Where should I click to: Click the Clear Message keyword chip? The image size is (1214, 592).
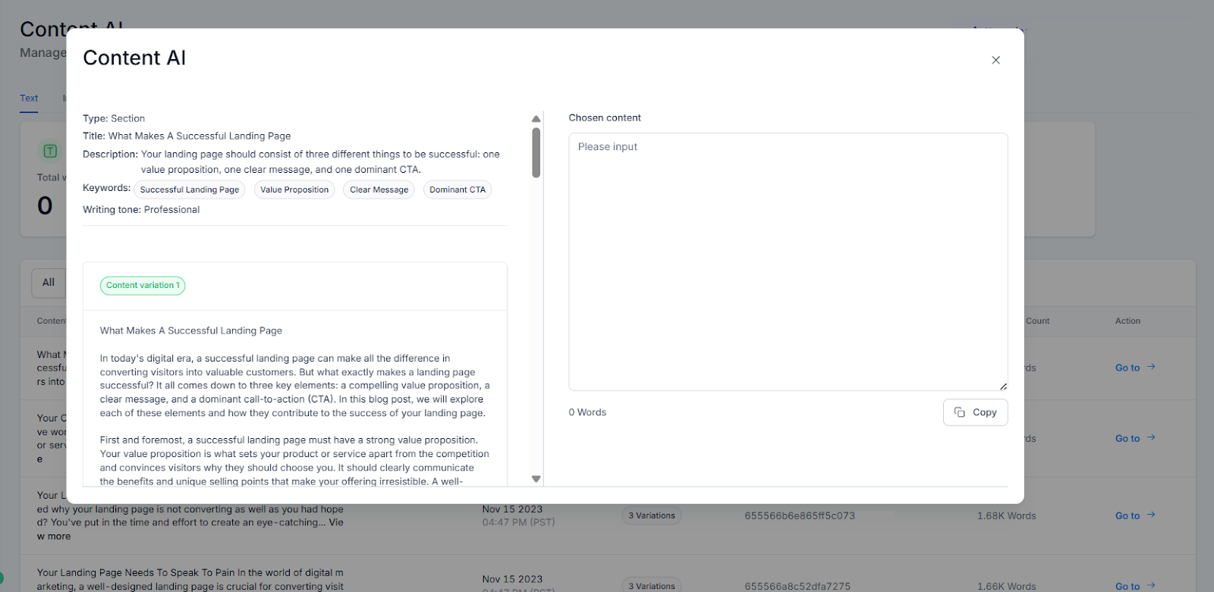(x=379, y=190)
